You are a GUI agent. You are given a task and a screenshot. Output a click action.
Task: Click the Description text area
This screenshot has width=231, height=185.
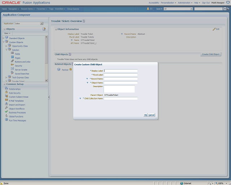coord(119,89)
